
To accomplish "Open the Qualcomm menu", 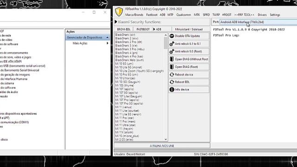I will 184,15.
